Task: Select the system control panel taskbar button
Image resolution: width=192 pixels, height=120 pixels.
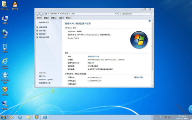Action: click(45, 117)
